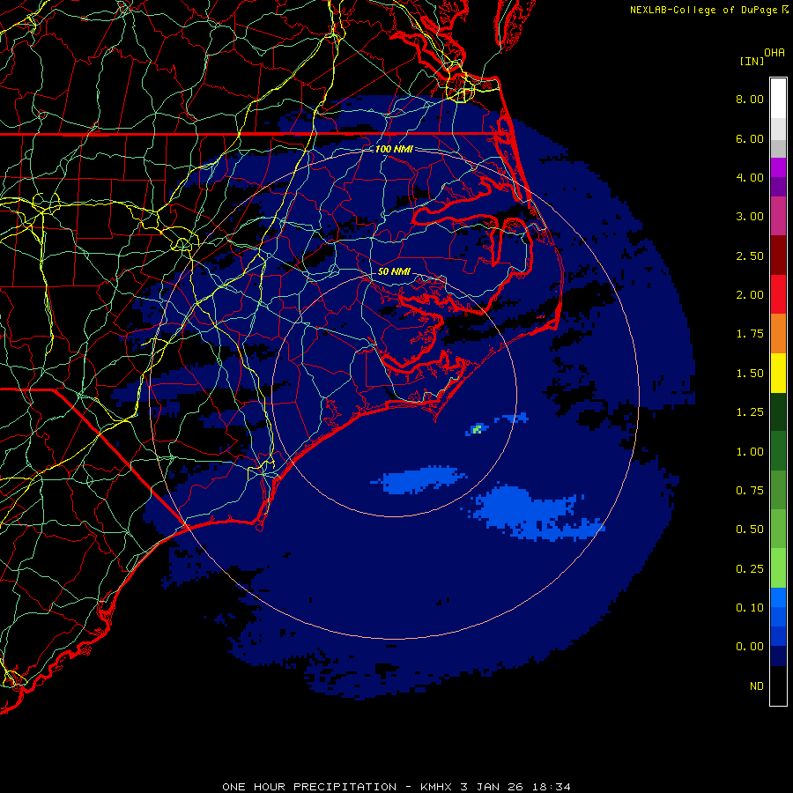Image resolution: width=793 pixels, height=793 pixels.
Task: Pick the orange legend swatch
Action: tap(778, 334)
